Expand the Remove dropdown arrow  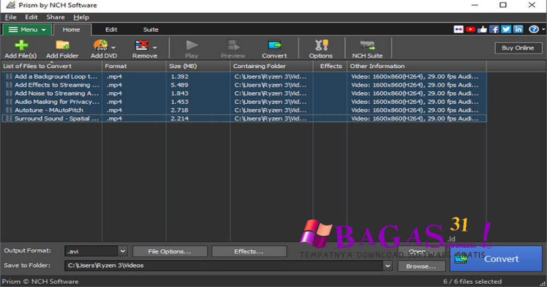(154, 47)
